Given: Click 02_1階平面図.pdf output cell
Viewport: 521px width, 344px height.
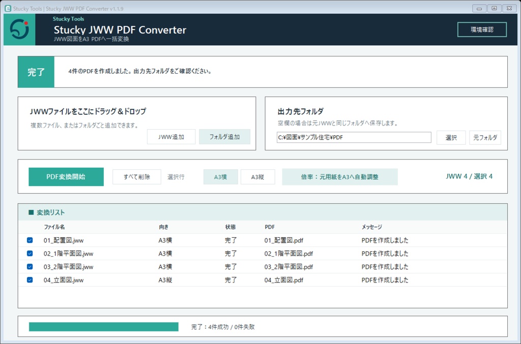Looking at the screenshot, I should point(289,254).
